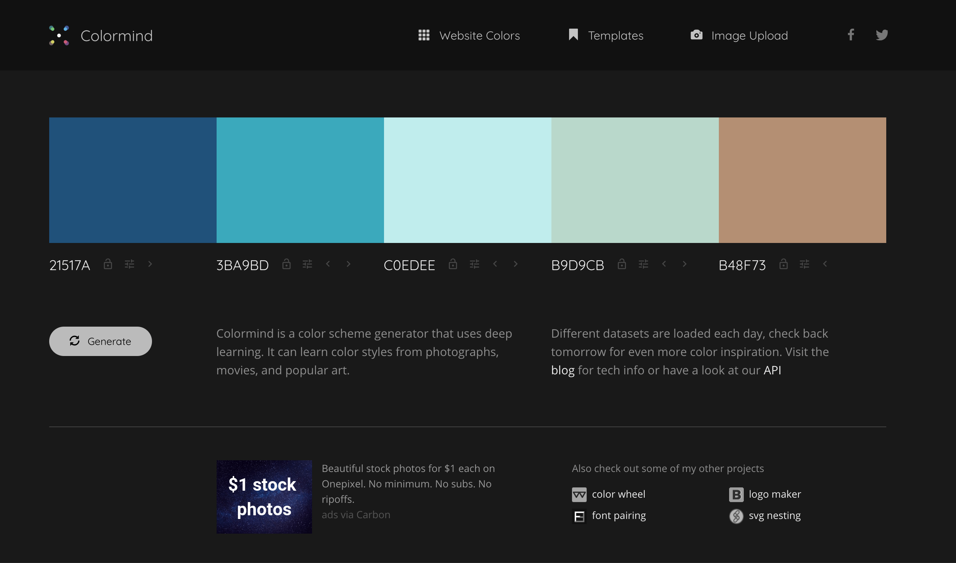This screenshot has height=563, width=956.
Task: Open adjust sliders for B9D9CB
Action: [x=643, y=264]
